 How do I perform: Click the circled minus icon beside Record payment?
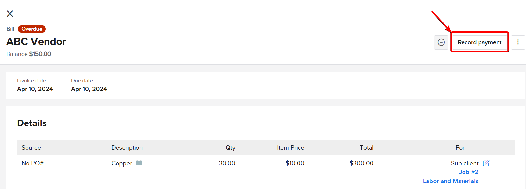[441, 42]
